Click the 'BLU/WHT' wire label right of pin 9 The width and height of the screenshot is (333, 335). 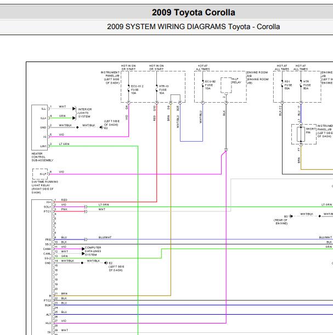(x=105, y=237)
